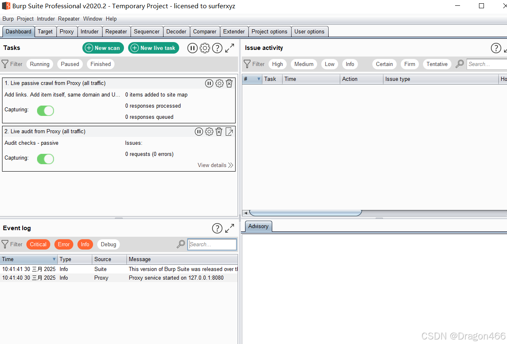Toggle the Info severity issue filter
The height and width of the screenshot is (344, 507).
(x=350, y=64)
